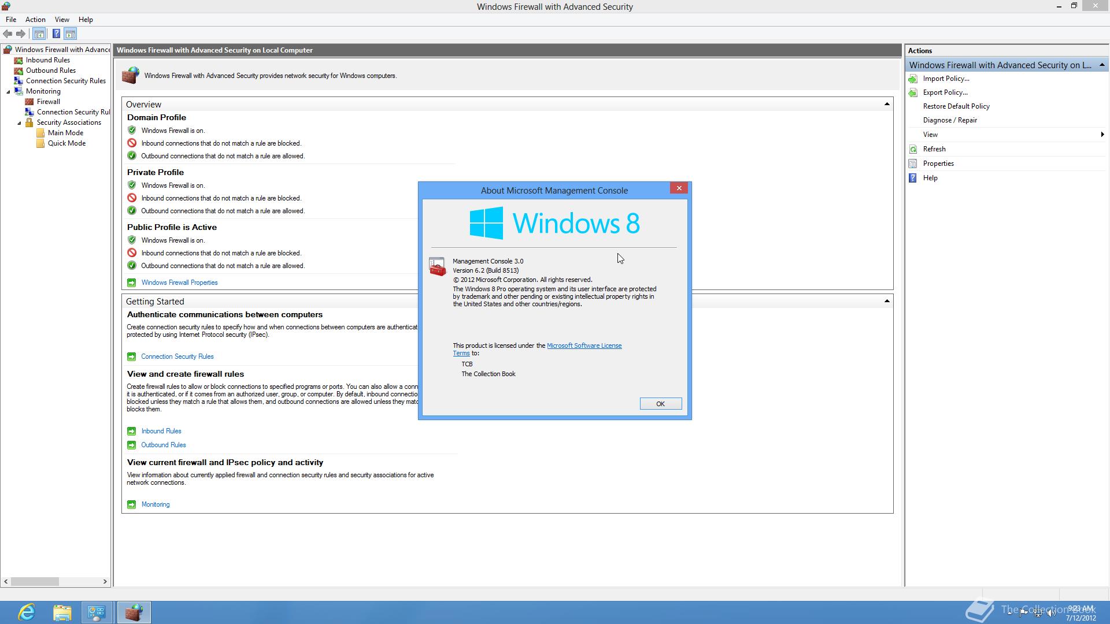Select Connection Security Rules top tree node
This screenshot has width=1110, height=624.
(65, 81)
